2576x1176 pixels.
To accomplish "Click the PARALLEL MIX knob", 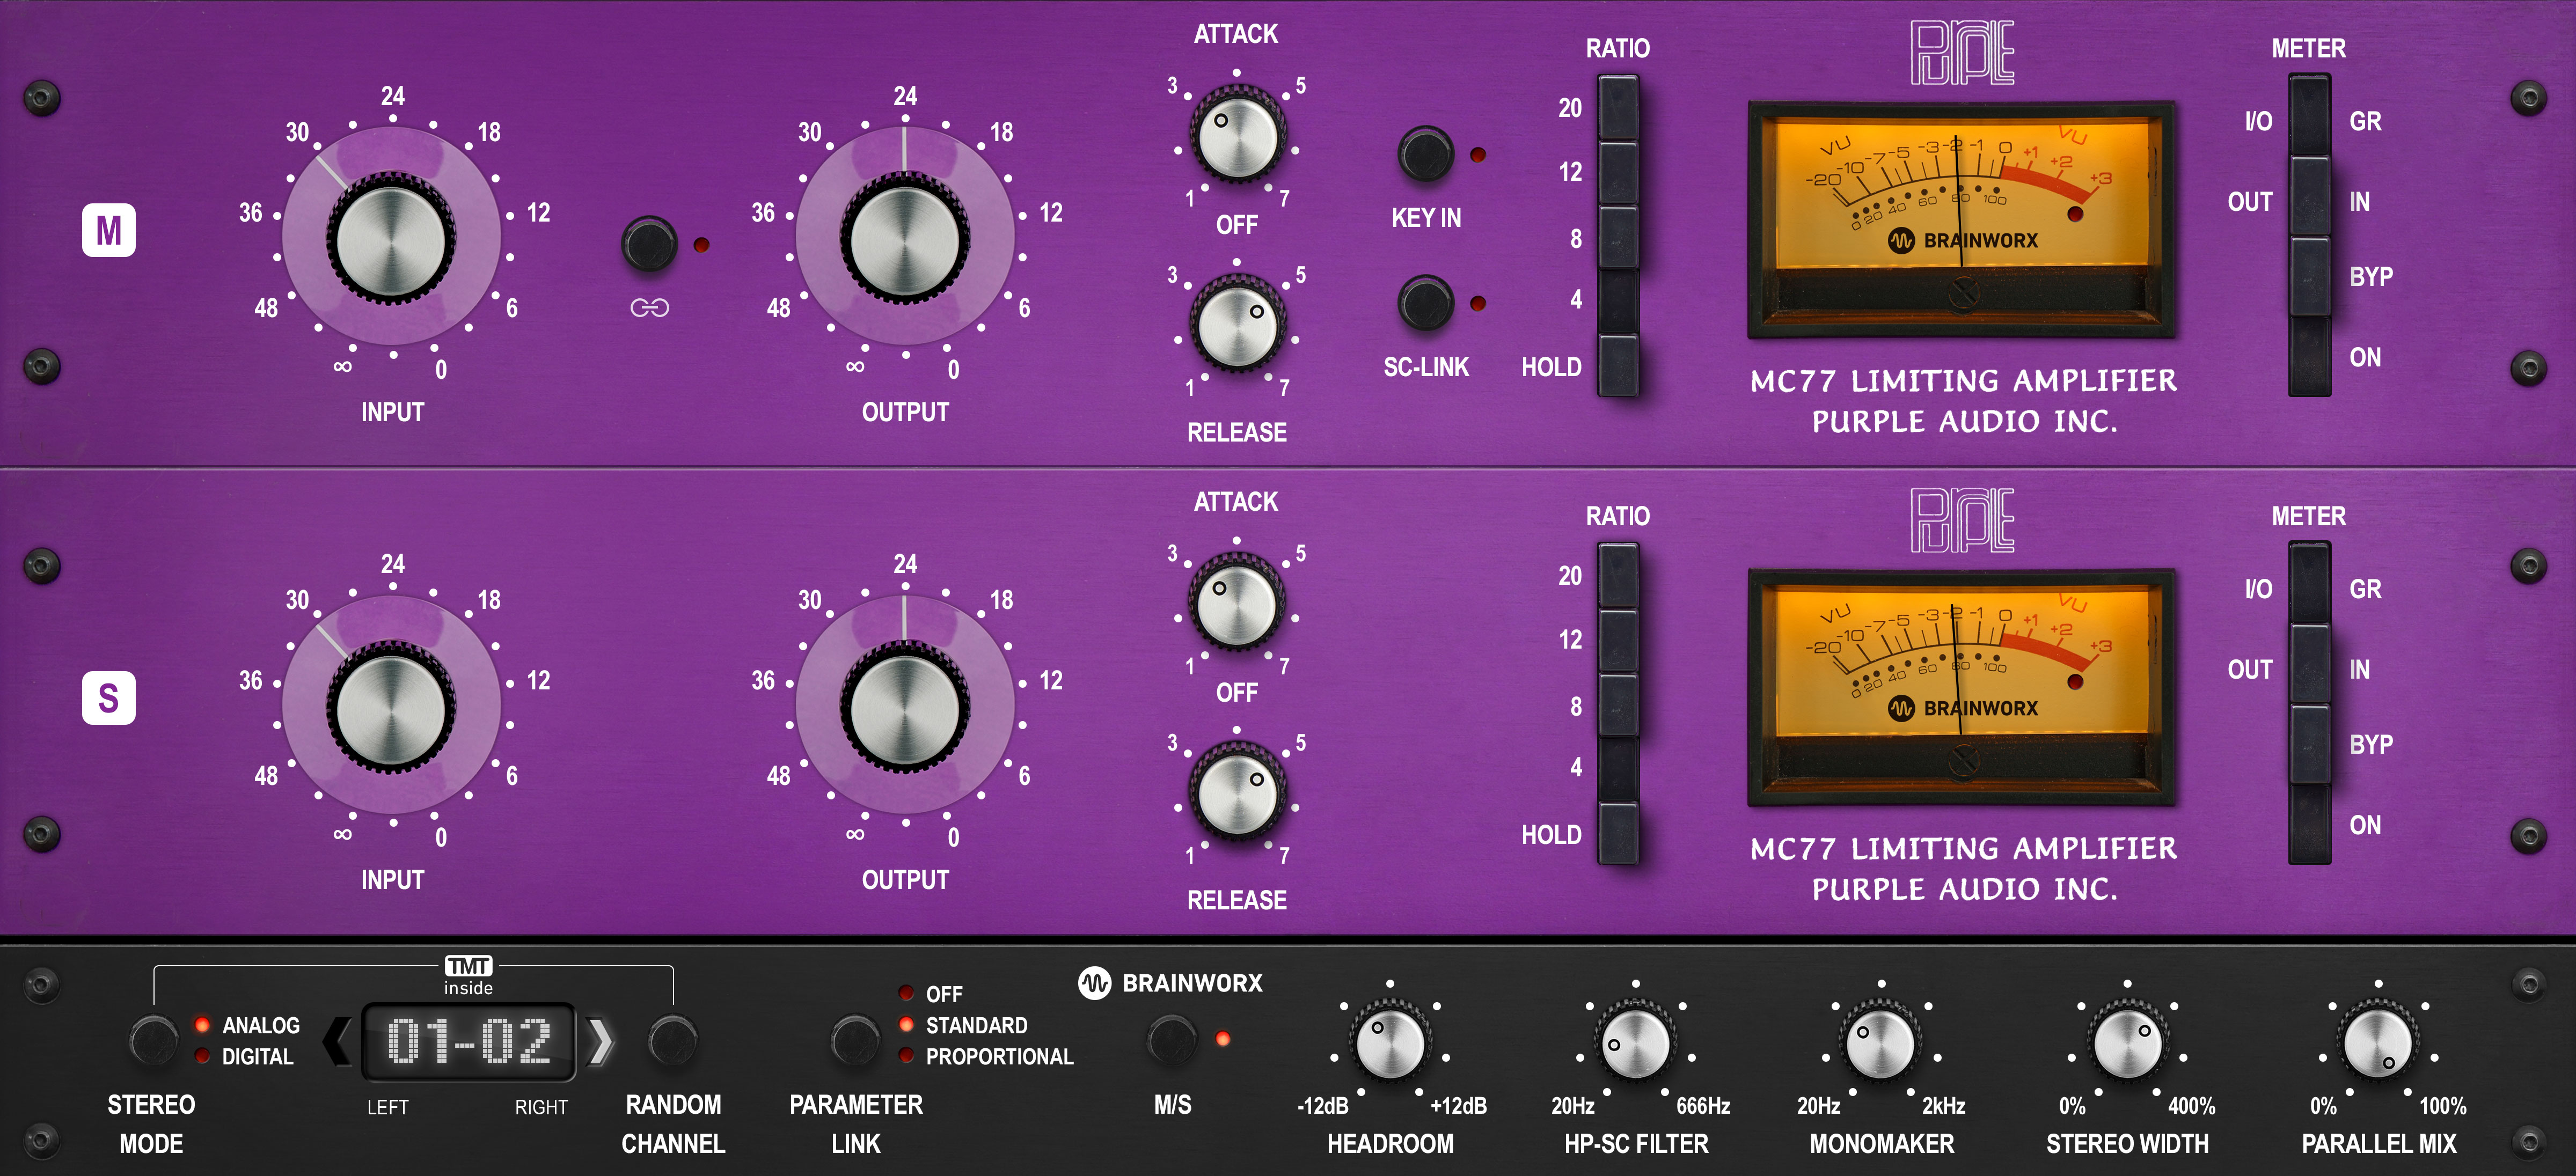I will (2378, 1043).
